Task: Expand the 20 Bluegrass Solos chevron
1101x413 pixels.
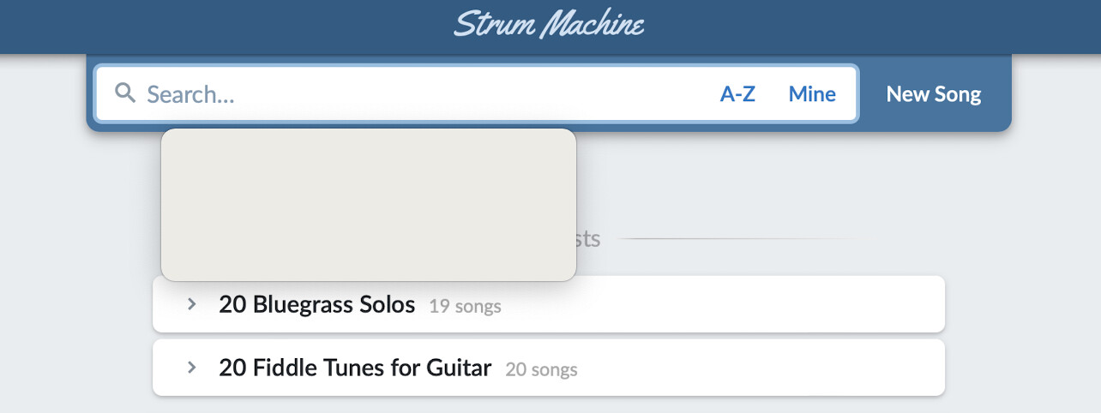Action: point(192,303)
